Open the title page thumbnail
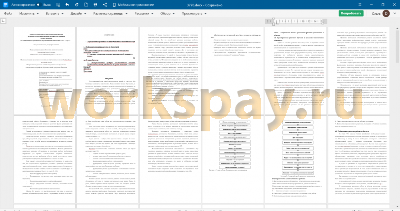This screenshot has height=211, width=400. point(45,71)
